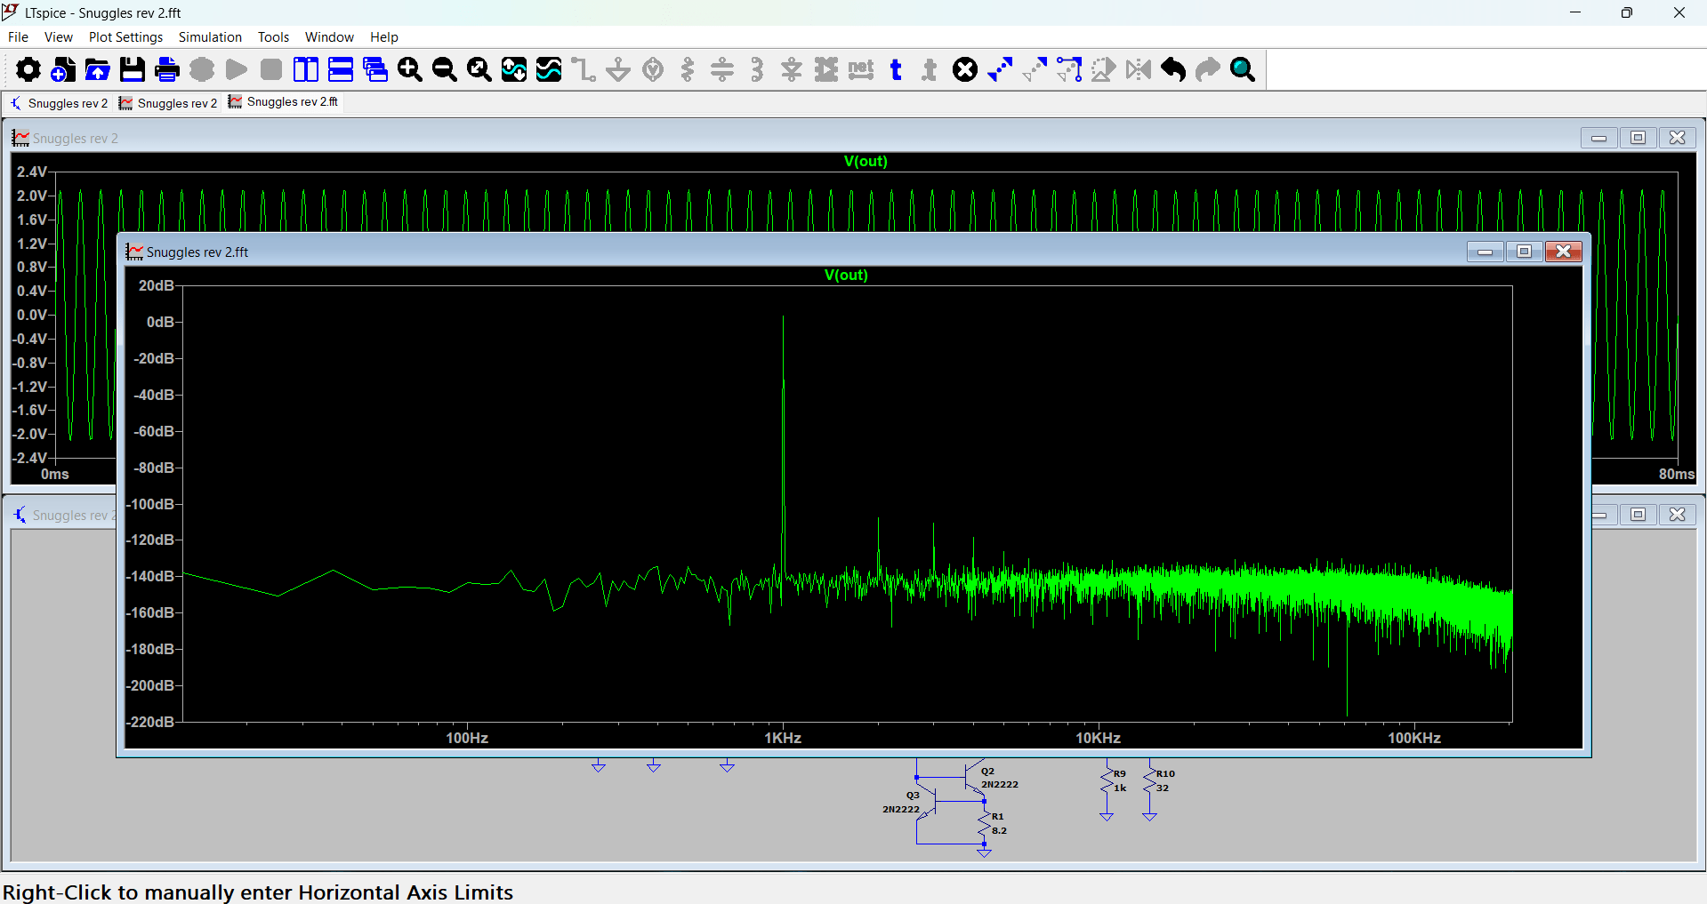The image size is (1707, 904).
Task: Click the 1KHz horizontal axis label
Action: (x=783, y=738)
